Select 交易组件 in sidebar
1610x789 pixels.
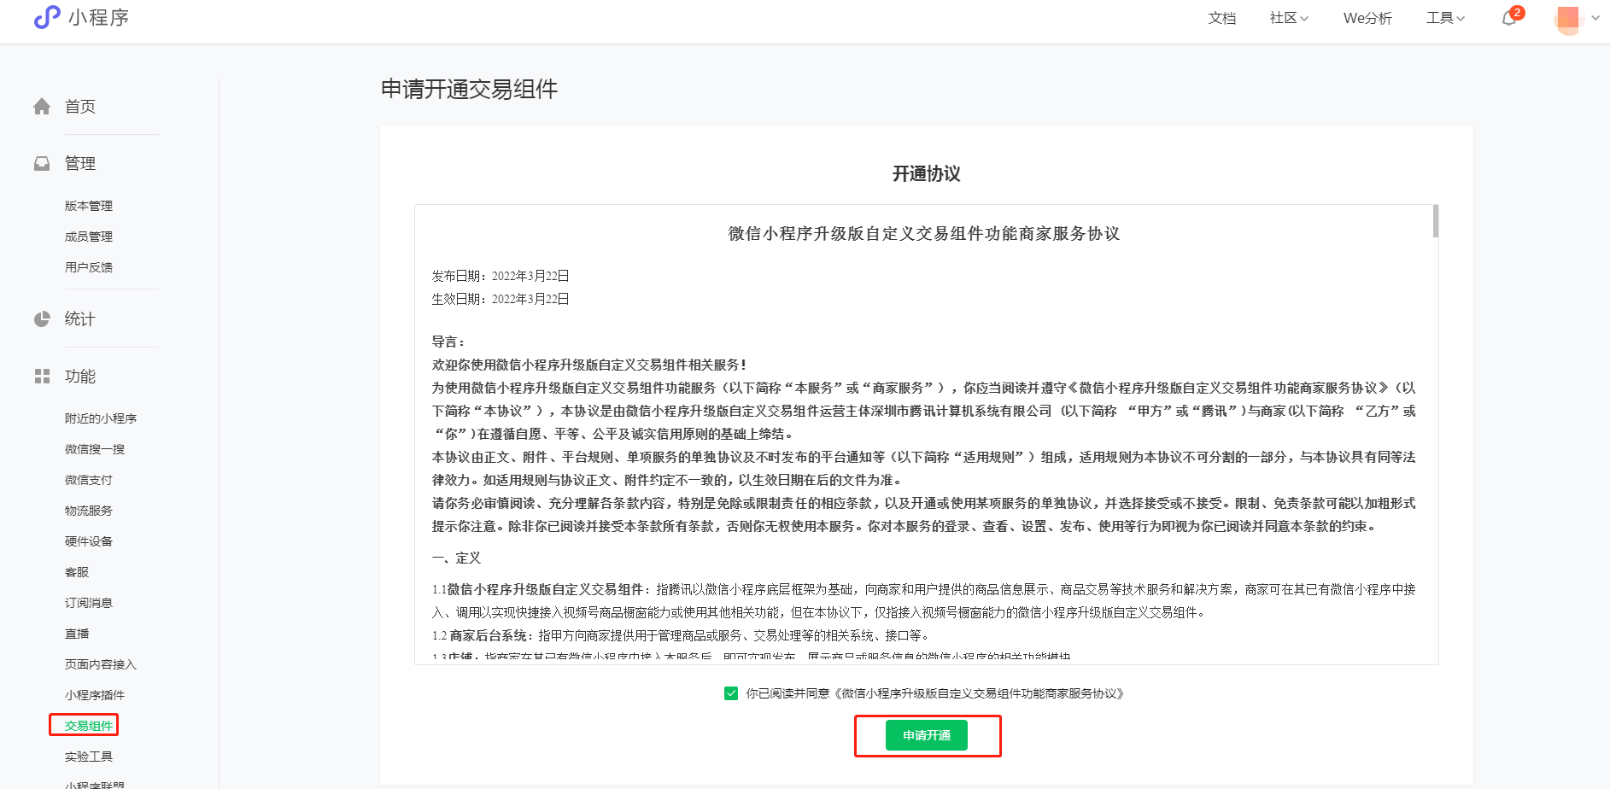(x=89, y=726)
